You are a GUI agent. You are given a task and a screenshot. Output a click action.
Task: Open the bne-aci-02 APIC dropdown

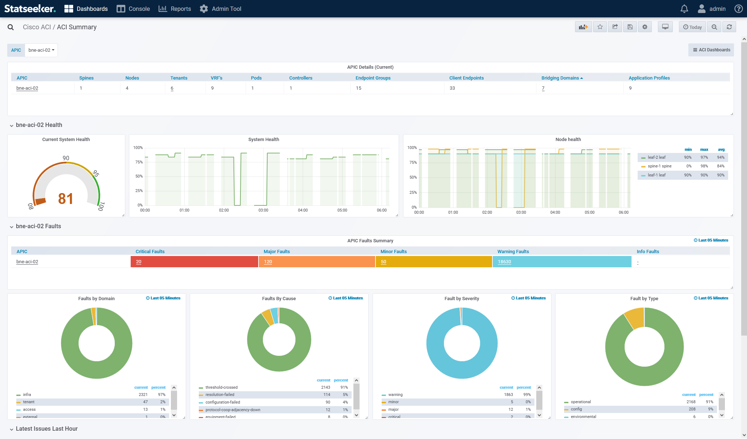[41, 50]
